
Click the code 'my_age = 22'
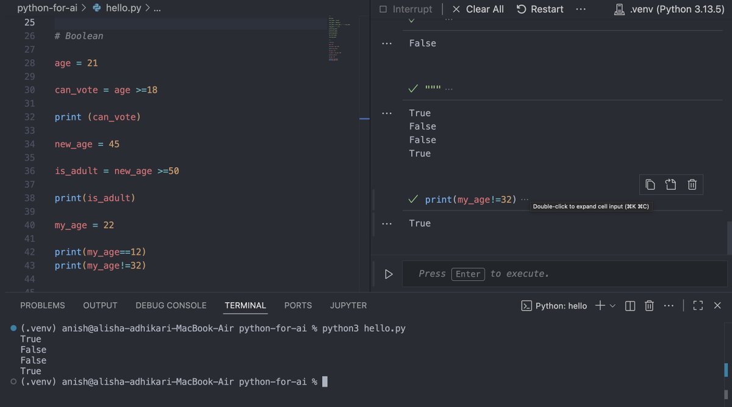pyautogui.click(x=84, y=225)
